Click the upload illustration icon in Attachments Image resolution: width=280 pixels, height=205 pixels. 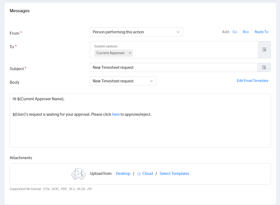[78, 174]
